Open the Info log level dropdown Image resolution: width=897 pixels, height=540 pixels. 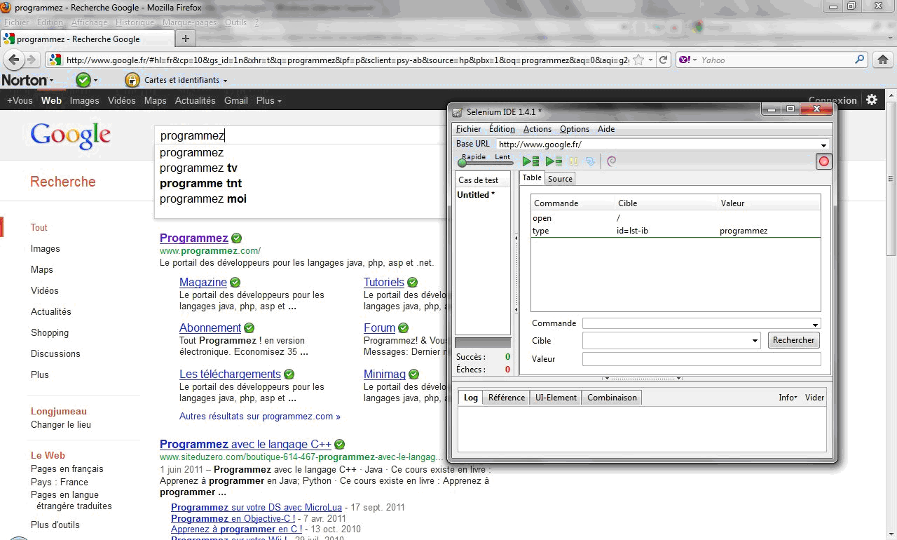click(x=788, y=398)
